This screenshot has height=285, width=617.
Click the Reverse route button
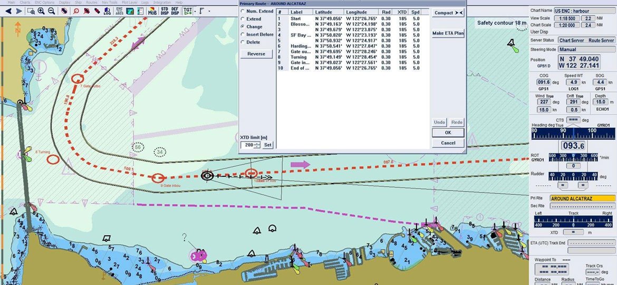[x=256, y=54]
